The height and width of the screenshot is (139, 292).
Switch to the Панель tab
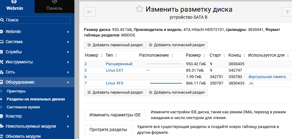pos(54,6)
